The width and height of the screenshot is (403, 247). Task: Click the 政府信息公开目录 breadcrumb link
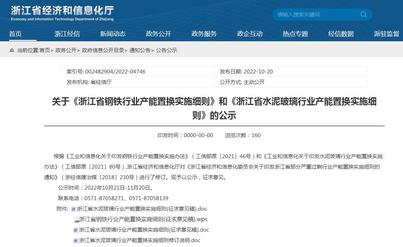(x=103, y=50)
